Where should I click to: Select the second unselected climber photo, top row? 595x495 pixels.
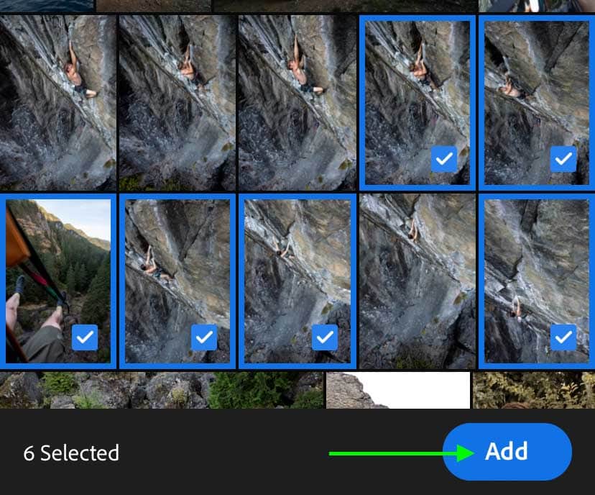pos(177,103)
